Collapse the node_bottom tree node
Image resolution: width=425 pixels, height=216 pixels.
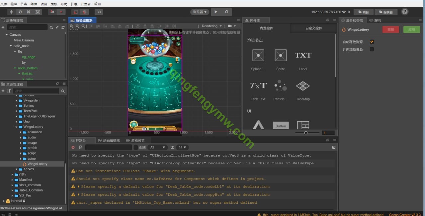point(15,68)
